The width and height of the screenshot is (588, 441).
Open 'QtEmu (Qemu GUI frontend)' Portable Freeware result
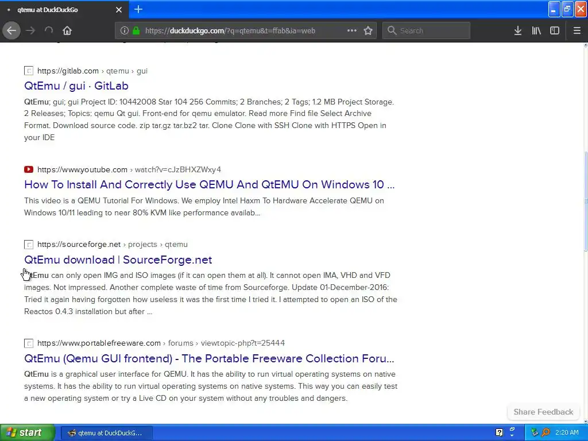(x=209, y=358)
